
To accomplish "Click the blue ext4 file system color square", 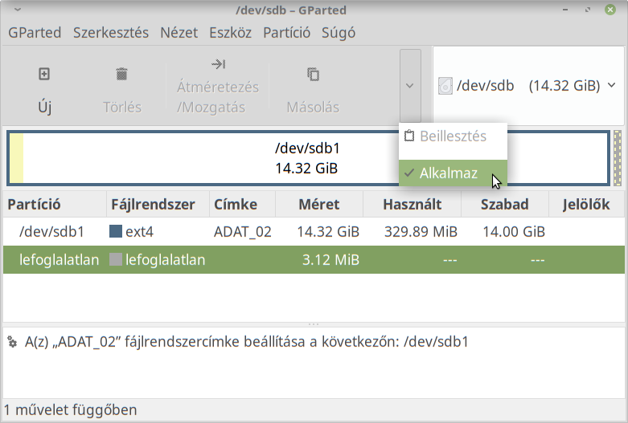I will 116,231.
